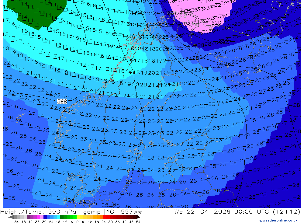Click the 512 contour label in pink area

point(206,2)
